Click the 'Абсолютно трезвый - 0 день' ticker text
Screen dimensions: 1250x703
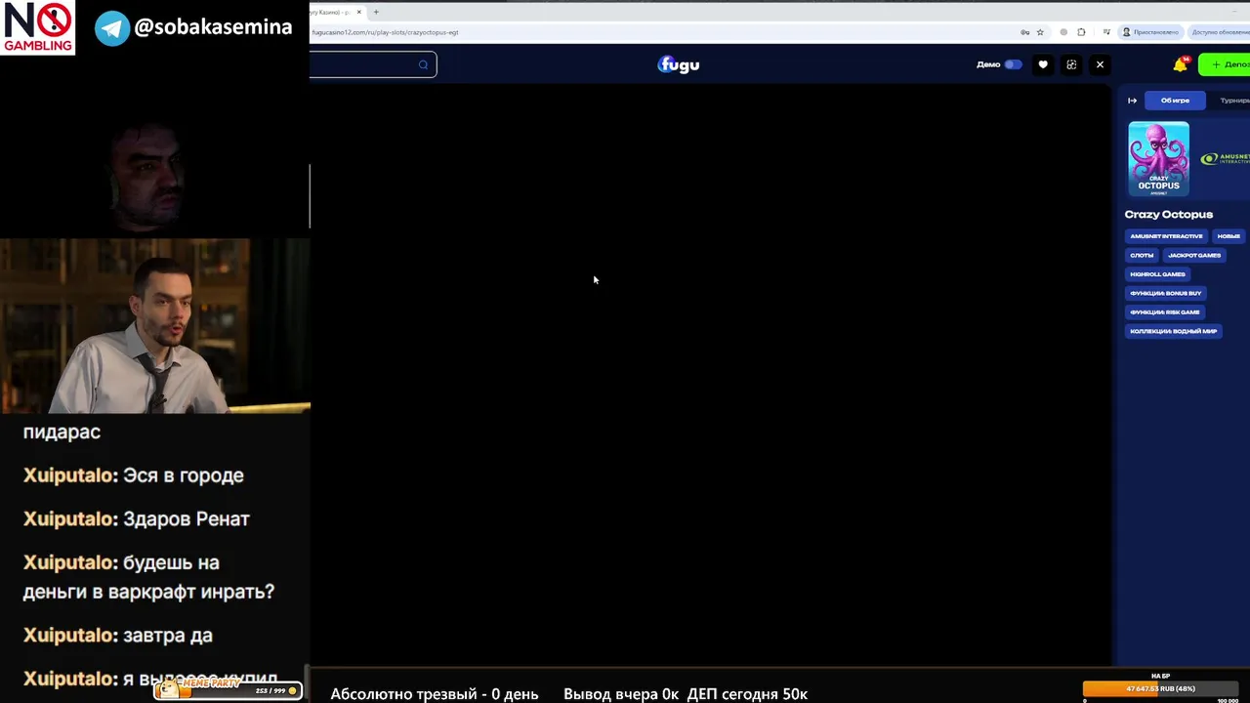click(435, 694)
